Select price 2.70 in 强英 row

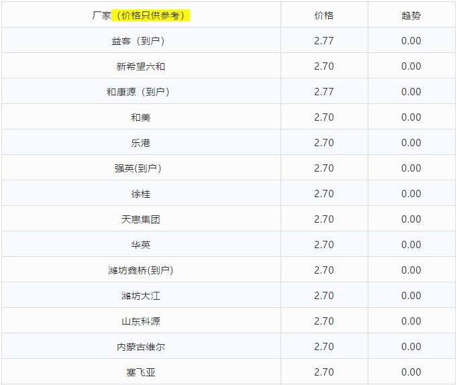click(x=324, y=168)
